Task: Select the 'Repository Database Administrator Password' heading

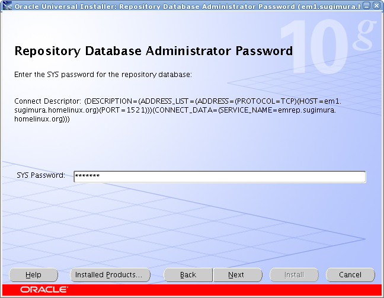Action: 153,51
